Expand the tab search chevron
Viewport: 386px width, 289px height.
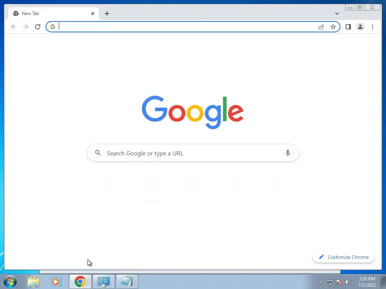point(337,14)
